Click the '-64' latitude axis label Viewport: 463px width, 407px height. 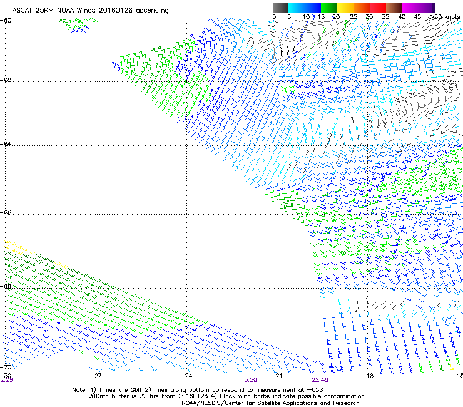click(x=6, y=144)
